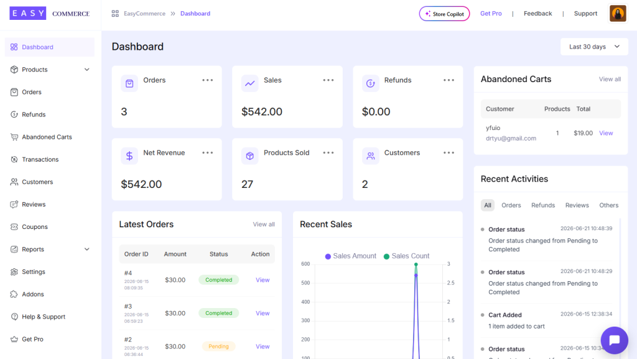Image resolution: width=637 pixels, height=359 pixels.
Task: Click the Products box icon in sidebar
Action: [14, 70]
